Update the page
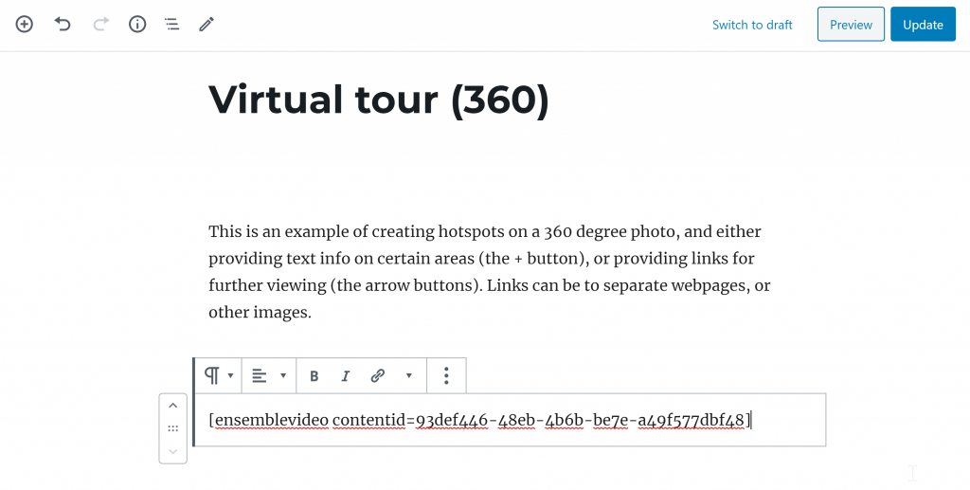Viewport: 970px width, 490px height. click(923, 24)
